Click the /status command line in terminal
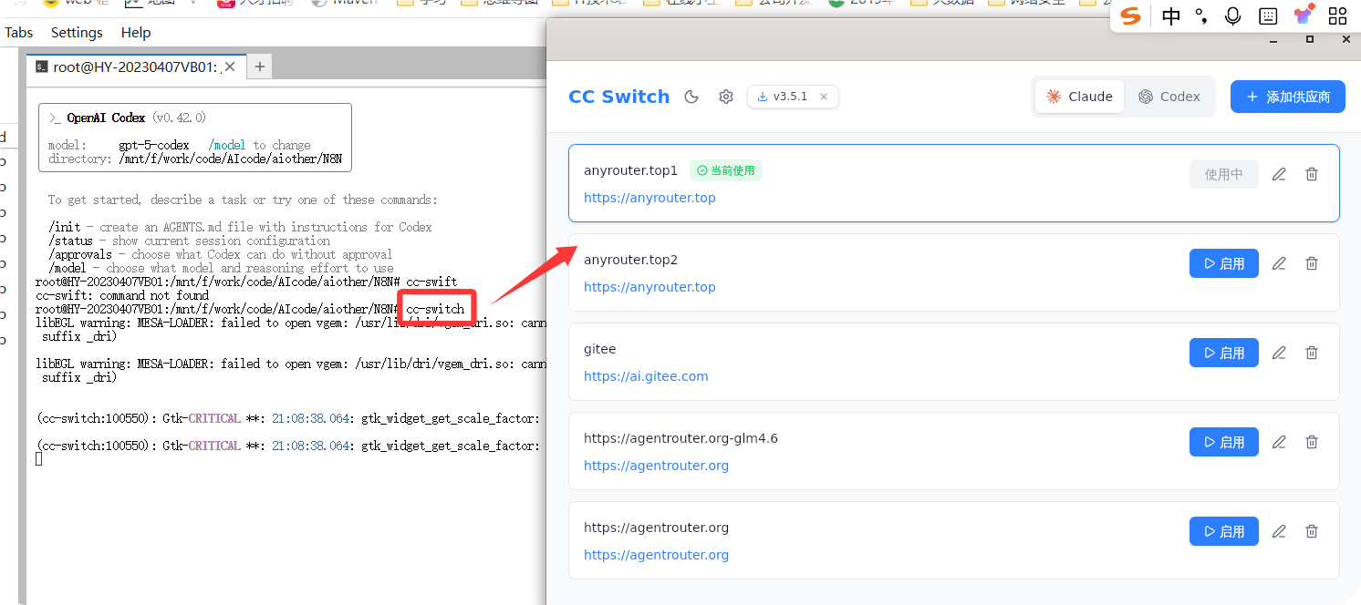Viewport: 1361px width, 605px height. tap(189, 241)
